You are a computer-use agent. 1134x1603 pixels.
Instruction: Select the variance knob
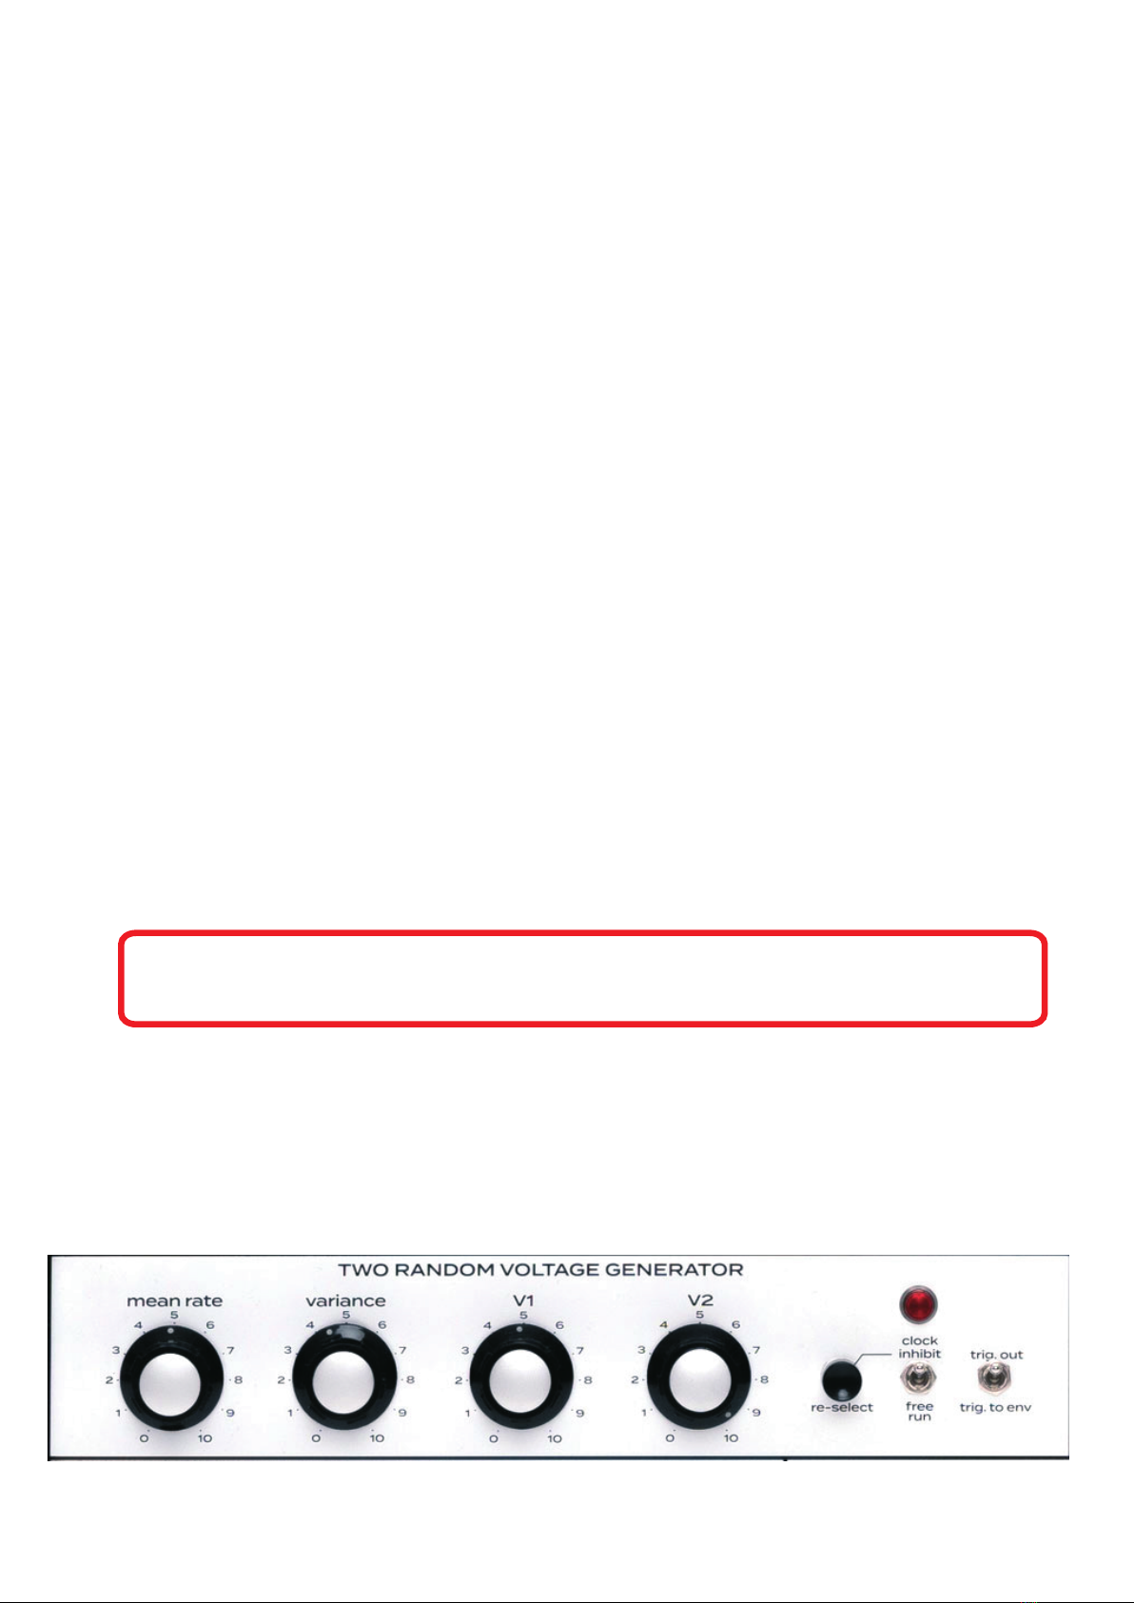tap(344, 1379)
